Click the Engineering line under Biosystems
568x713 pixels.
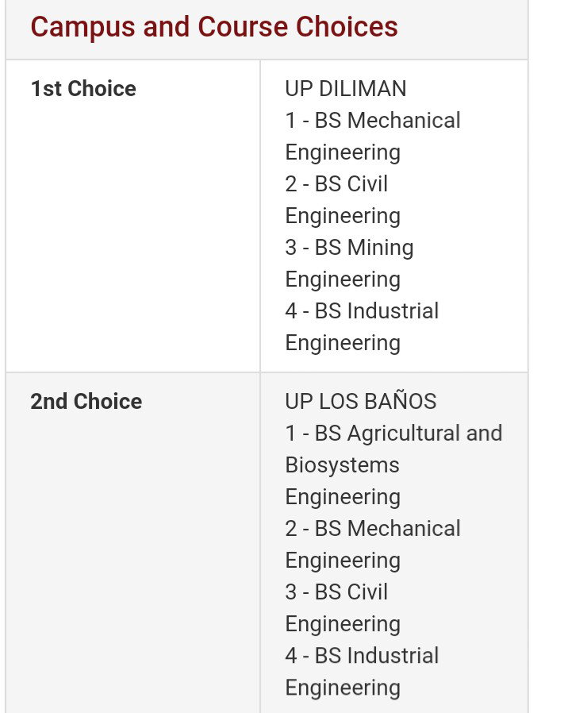pos(343,497)
